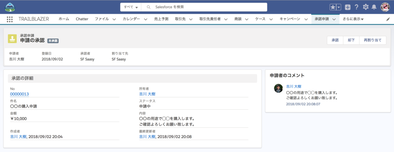Click the global actions plus icon
This screenshot has height=152, width=394.
(x=347, y=7)
